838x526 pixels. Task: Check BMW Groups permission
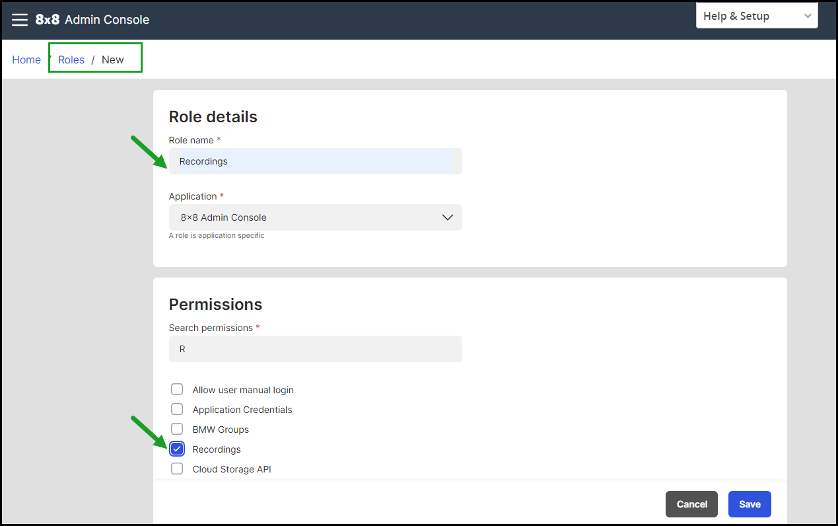[x=177, y=429]
